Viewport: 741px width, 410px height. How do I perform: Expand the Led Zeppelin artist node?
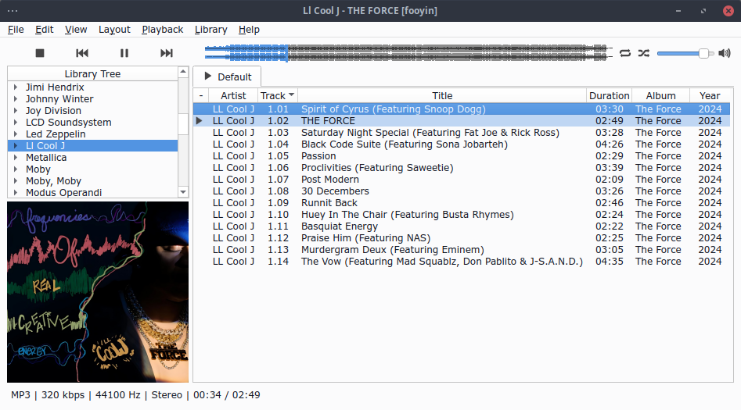pyautogui.click(x=15, y=134)
